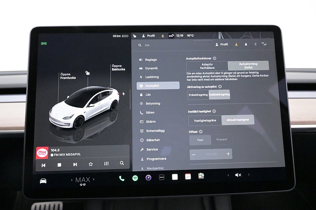Open the phone app icon
The width and height of the screenshot is (316, 210).
[x=122, y=178]
